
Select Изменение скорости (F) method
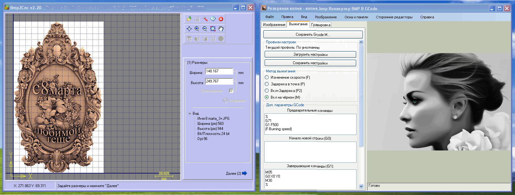coord(267,77)
